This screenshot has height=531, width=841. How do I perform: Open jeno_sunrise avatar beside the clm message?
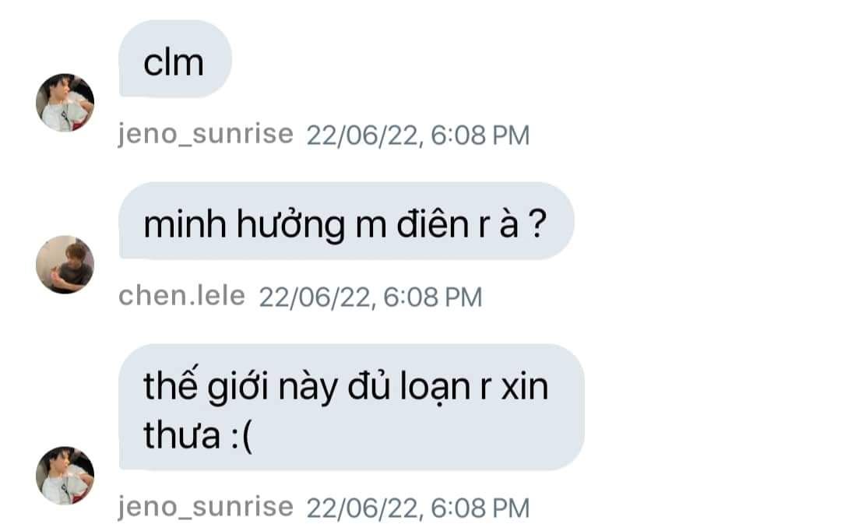(x=65, y=103)
